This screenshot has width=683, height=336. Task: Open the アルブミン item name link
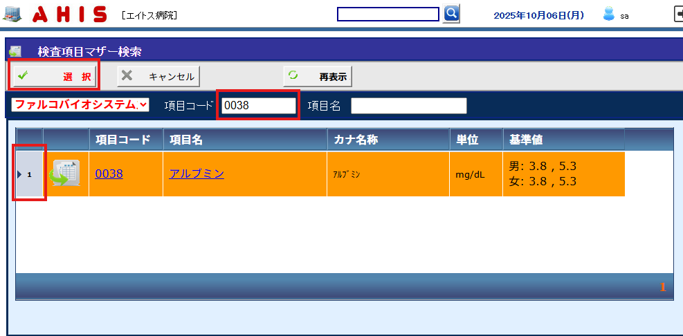pos(197,174)
